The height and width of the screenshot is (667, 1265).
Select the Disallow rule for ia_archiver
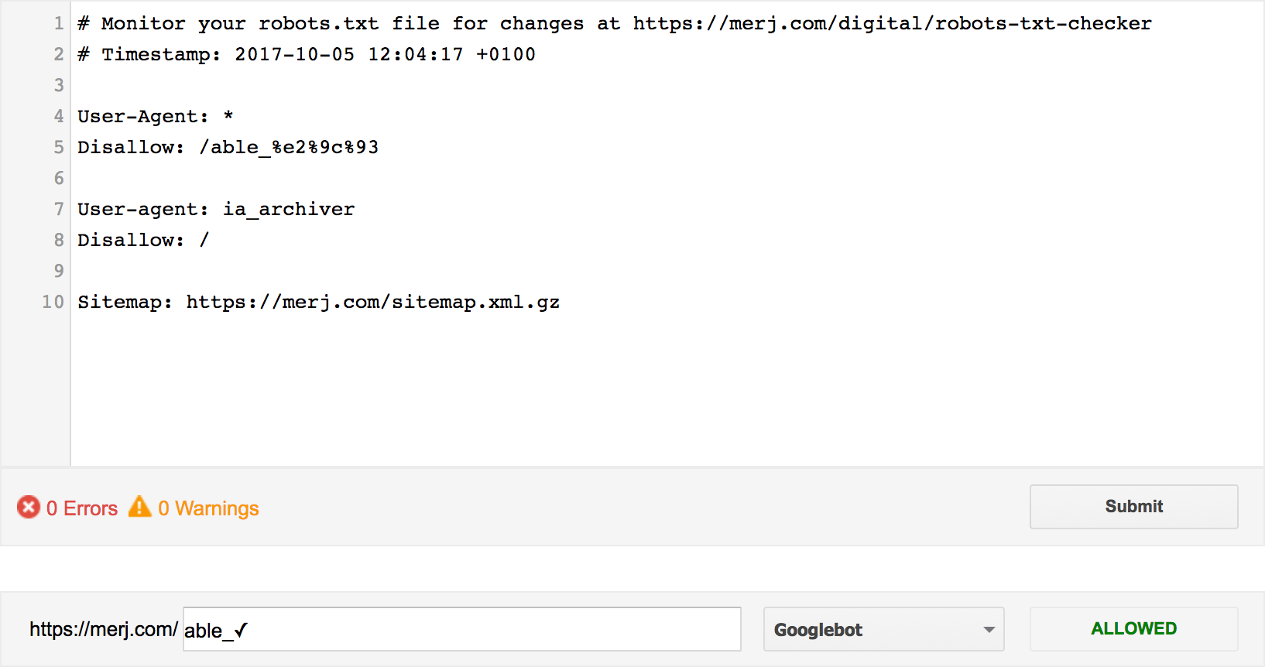[x=142, y=240]
